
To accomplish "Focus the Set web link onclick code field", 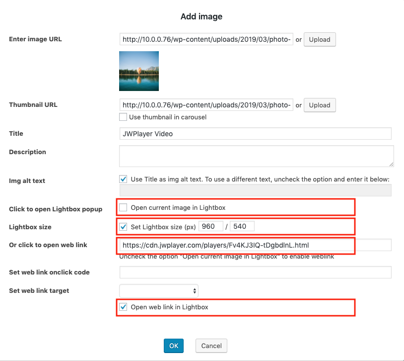I will click(255, 272).
